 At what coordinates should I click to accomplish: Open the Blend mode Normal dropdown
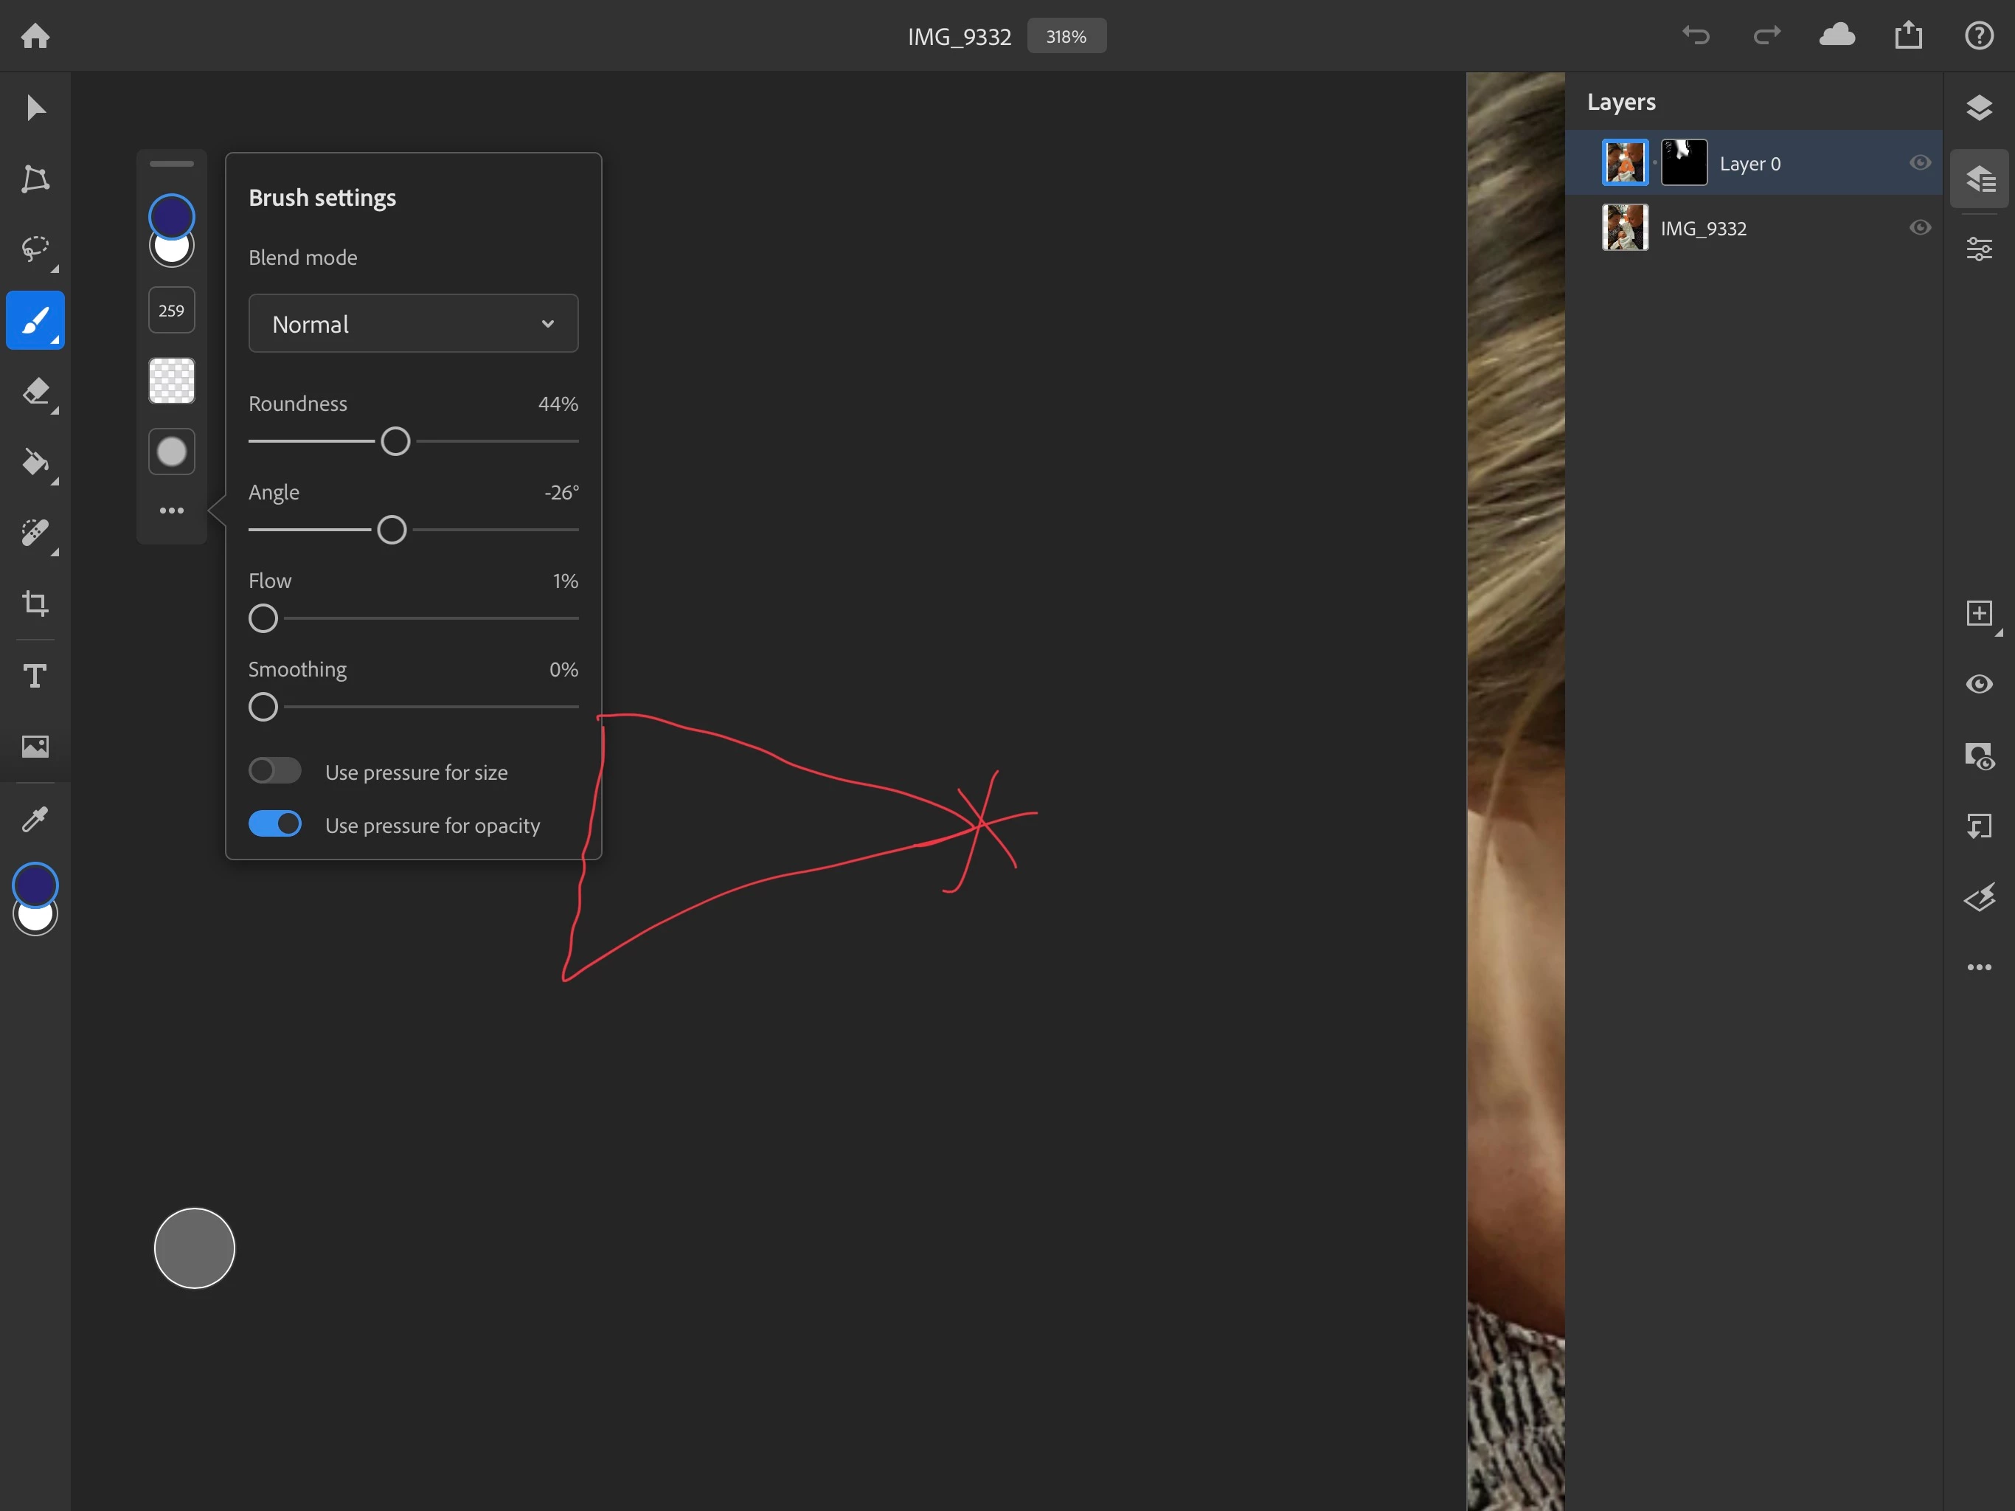pos(412,324)
